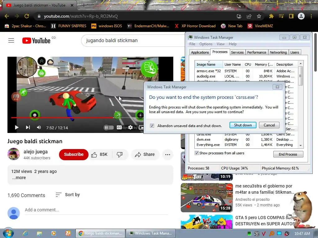Screen dimensions: 318x238
Task: Select the audiodg.exe process row
Action: click(x=246, y=76)
